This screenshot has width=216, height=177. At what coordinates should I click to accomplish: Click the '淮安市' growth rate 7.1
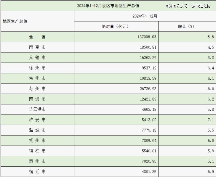(x=211, y=120)
